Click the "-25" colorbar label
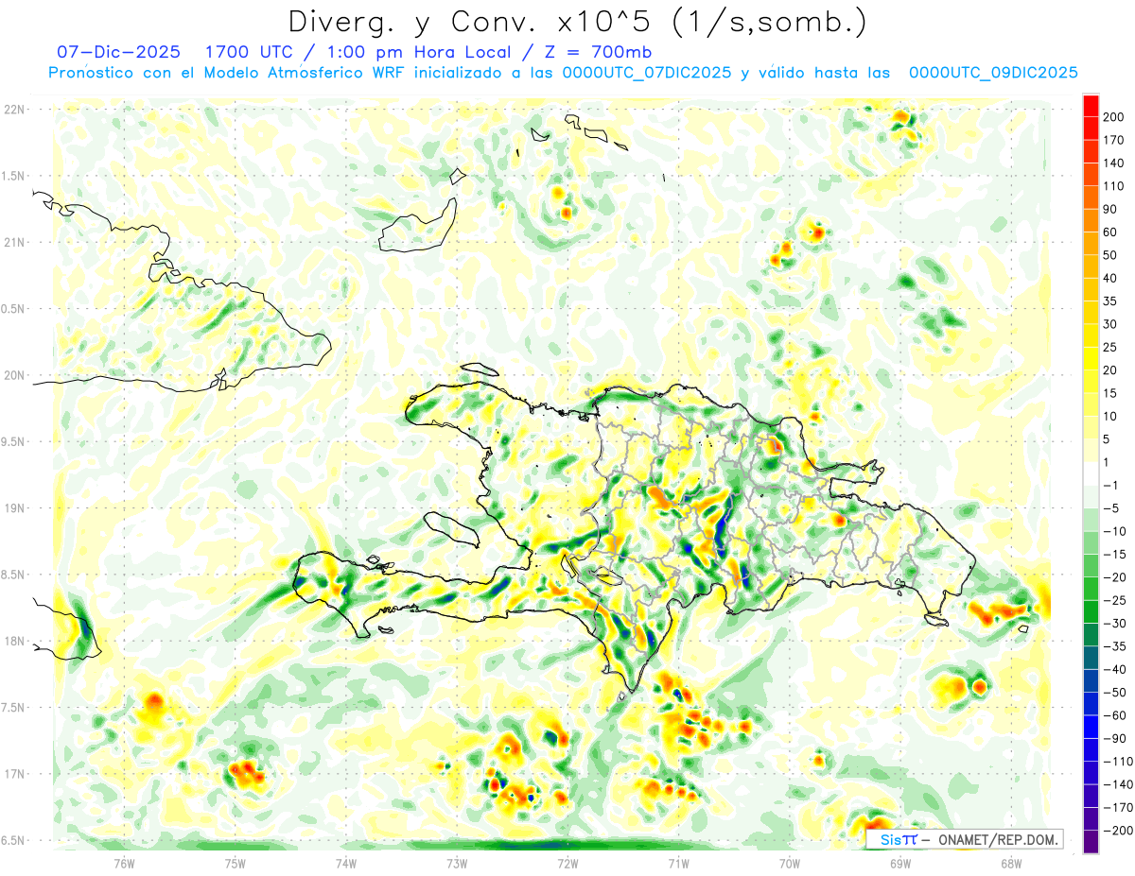Viewport: 1135px width, 876px height. (1114, 600)
